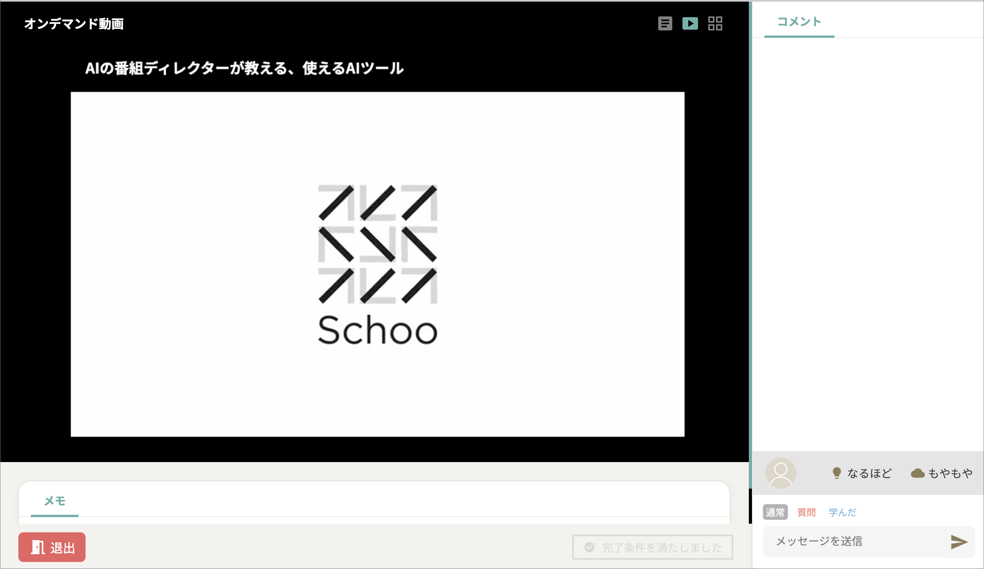
Task: Send a なるほど reaction
Action: click(x=862, y=473)
